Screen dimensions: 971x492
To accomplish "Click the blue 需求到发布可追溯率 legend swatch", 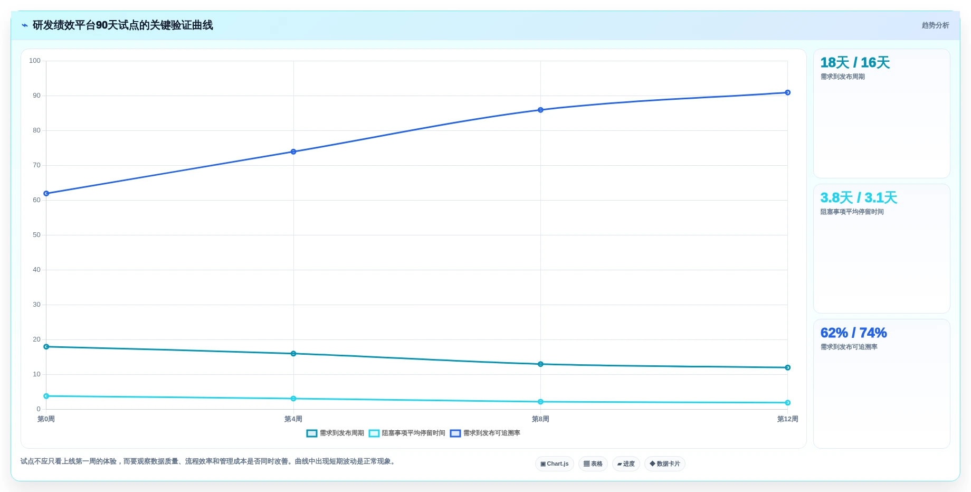I will click(x=455, y=433).
